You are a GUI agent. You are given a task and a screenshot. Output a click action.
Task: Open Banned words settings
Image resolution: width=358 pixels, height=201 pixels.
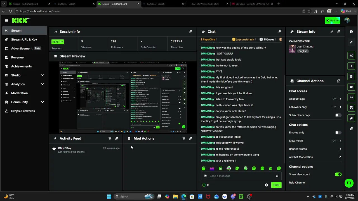click(315, 149)
